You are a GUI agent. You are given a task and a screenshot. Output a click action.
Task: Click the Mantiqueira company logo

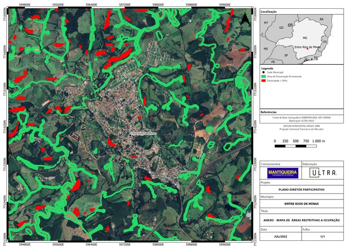click(282, 173)
